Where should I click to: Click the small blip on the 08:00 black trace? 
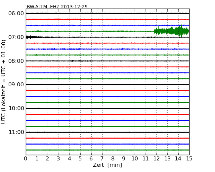72,61
